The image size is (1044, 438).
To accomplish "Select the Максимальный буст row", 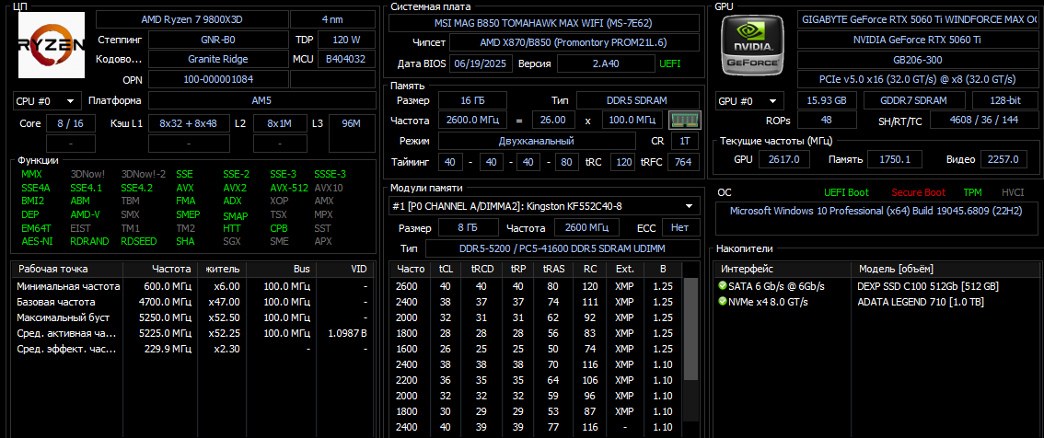I will [x=192, y=317].
